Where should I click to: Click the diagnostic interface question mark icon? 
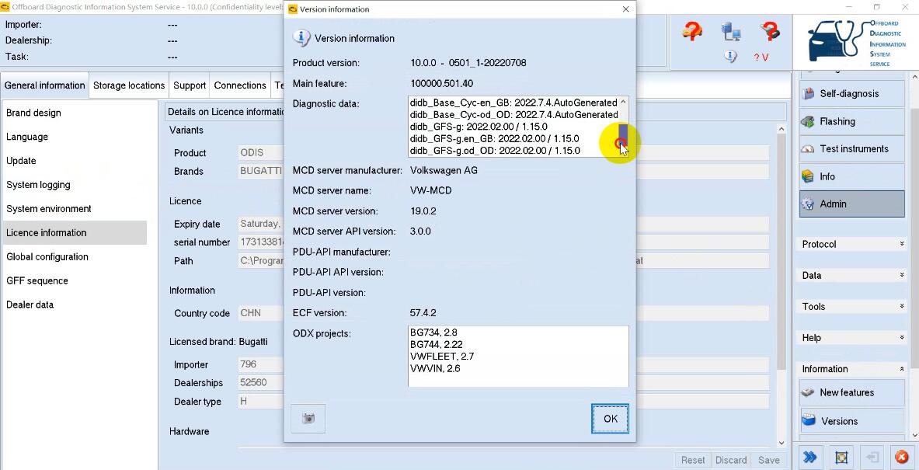769,30
